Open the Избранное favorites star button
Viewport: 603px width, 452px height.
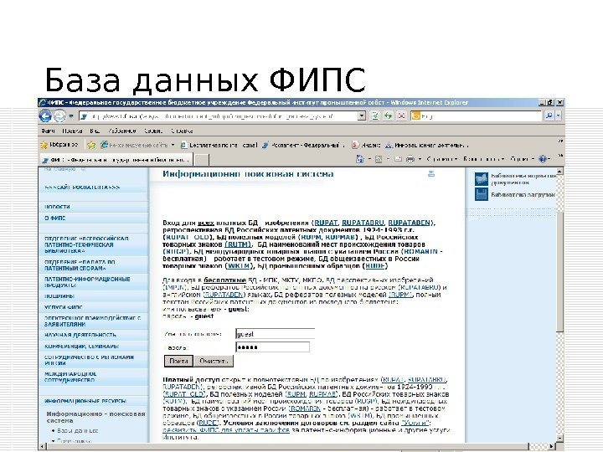pos(59,145)
